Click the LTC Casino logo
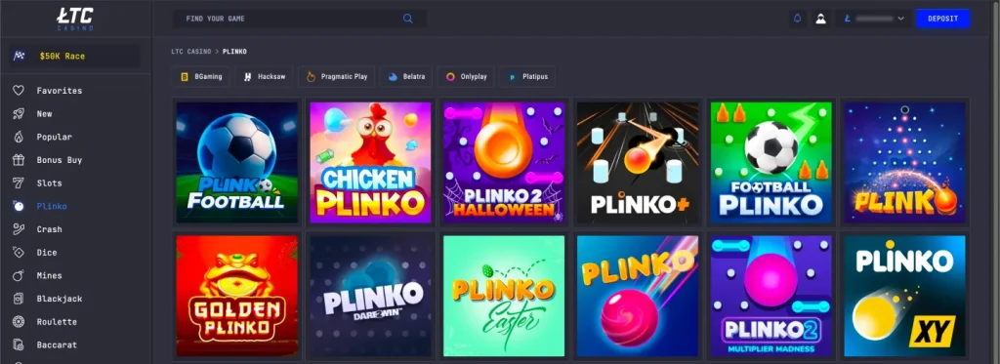Image resolution: width=1000 pixels, height=364 pixels. [75, 19]
